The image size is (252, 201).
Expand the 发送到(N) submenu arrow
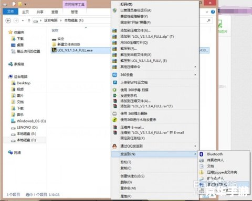click(x=195, y=154)
